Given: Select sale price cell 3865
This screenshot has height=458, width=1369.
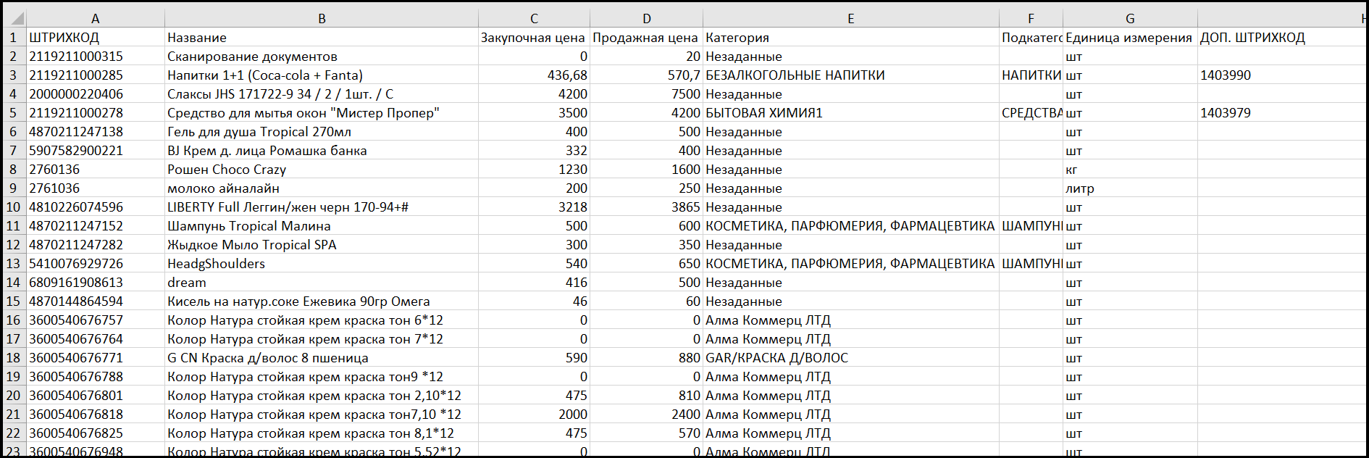Looking at the screenshot, I should click(x=646, y=207).
